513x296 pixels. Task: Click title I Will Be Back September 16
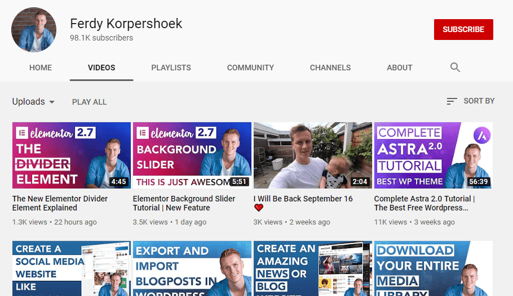coord(303,203)
